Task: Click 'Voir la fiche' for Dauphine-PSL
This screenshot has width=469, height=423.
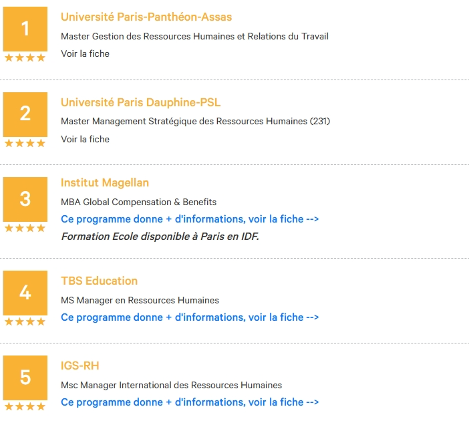Action: [x=86, y=139]
